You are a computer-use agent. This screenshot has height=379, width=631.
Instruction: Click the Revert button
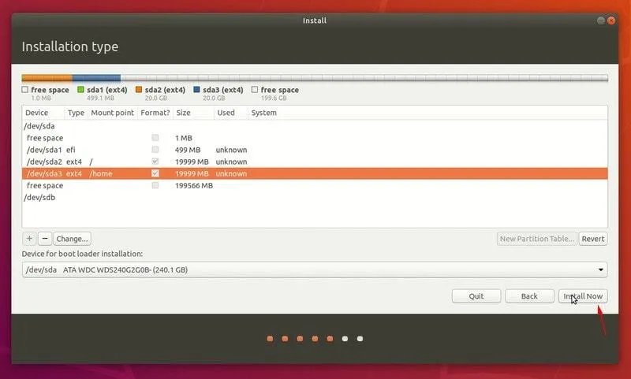coord(593,239)
